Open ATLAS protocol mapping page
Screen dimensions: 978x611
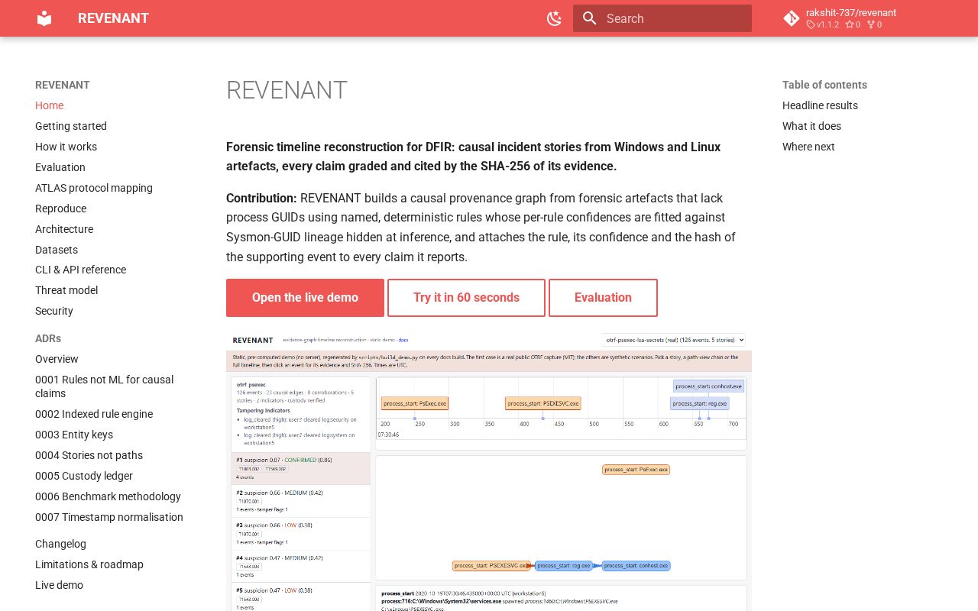(x=94, y=188)
